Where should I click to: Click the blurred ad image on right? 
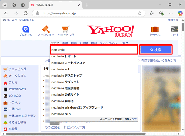click(x=162, y=98)
